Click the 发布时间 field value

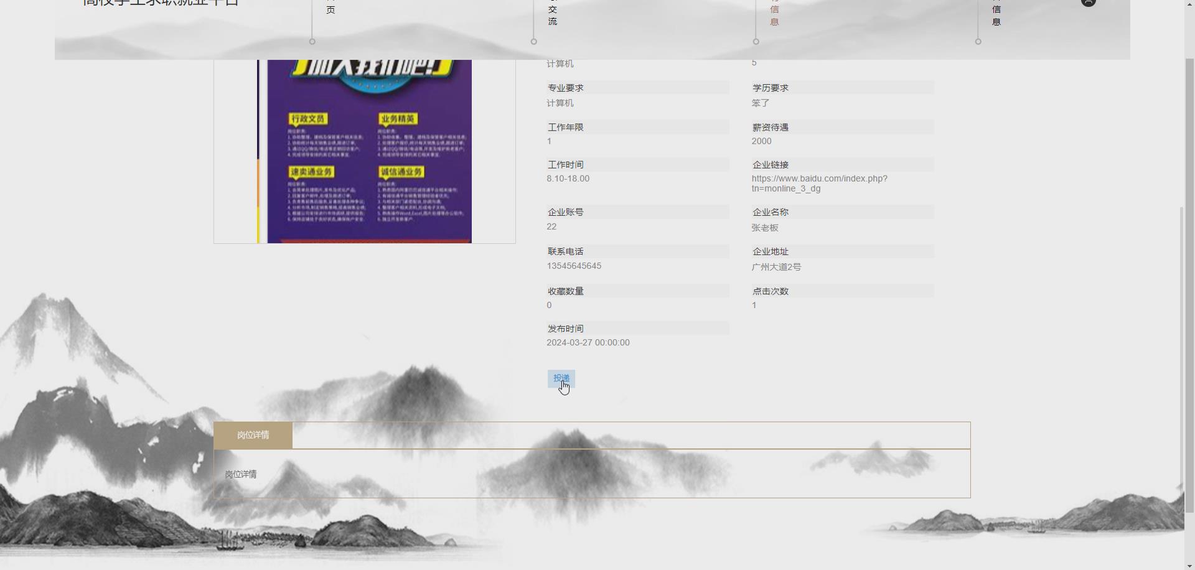pos(587,342)
